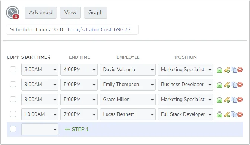The width and height of the screenshot is (250, 145).
Task: Duplicate Grace Miller's shift using the copy icon
Action: point(234,100)
